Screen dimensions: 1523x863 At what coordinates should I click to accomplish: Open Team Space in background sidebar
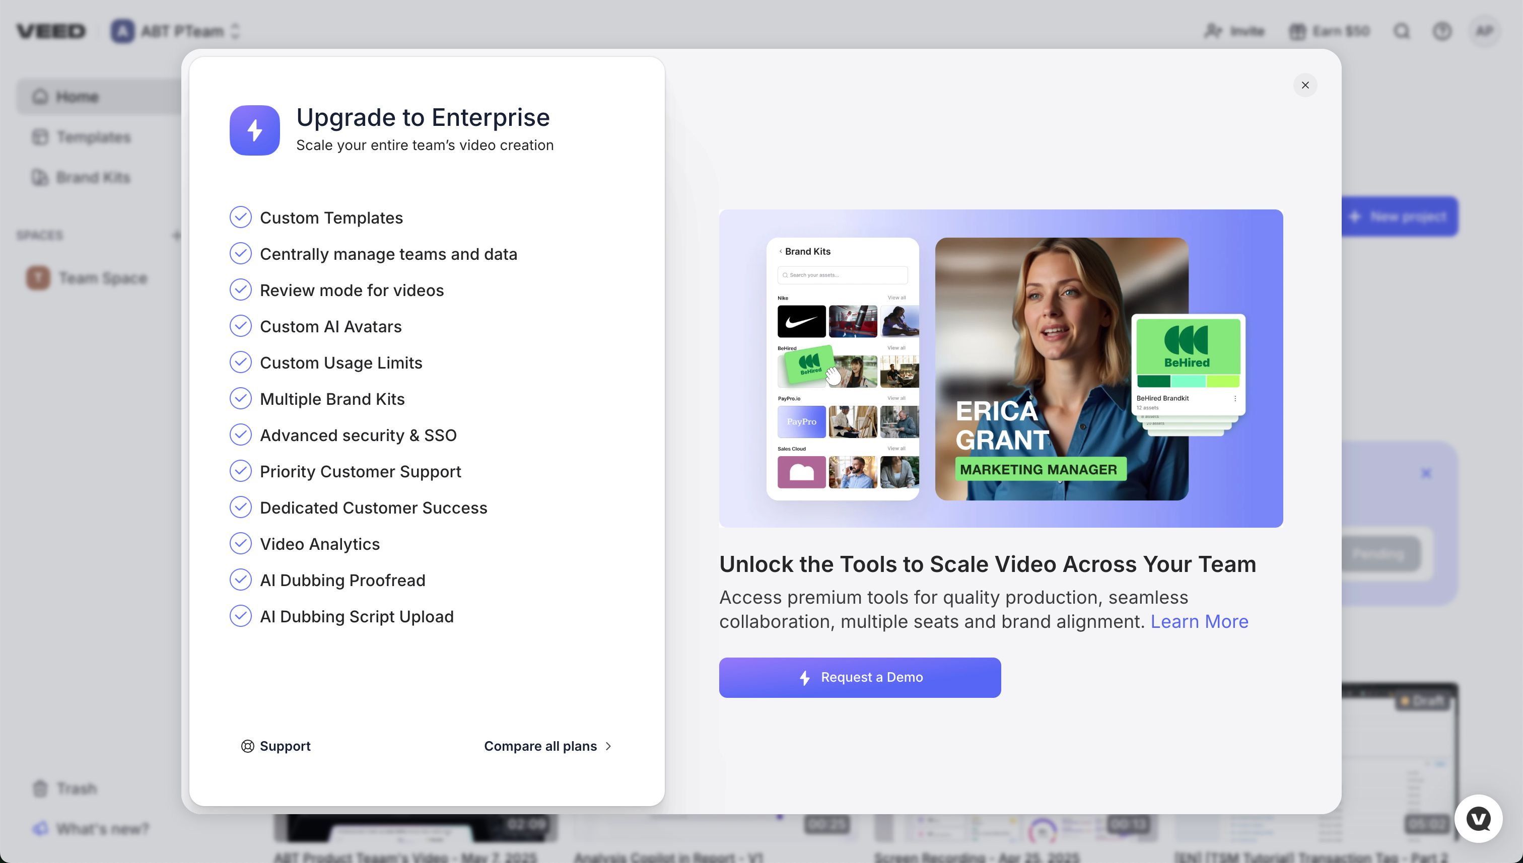[87, 278]
